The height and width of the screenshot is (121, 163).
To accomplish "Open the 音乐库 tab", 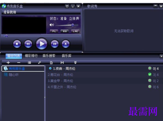I will pos(67,56).
